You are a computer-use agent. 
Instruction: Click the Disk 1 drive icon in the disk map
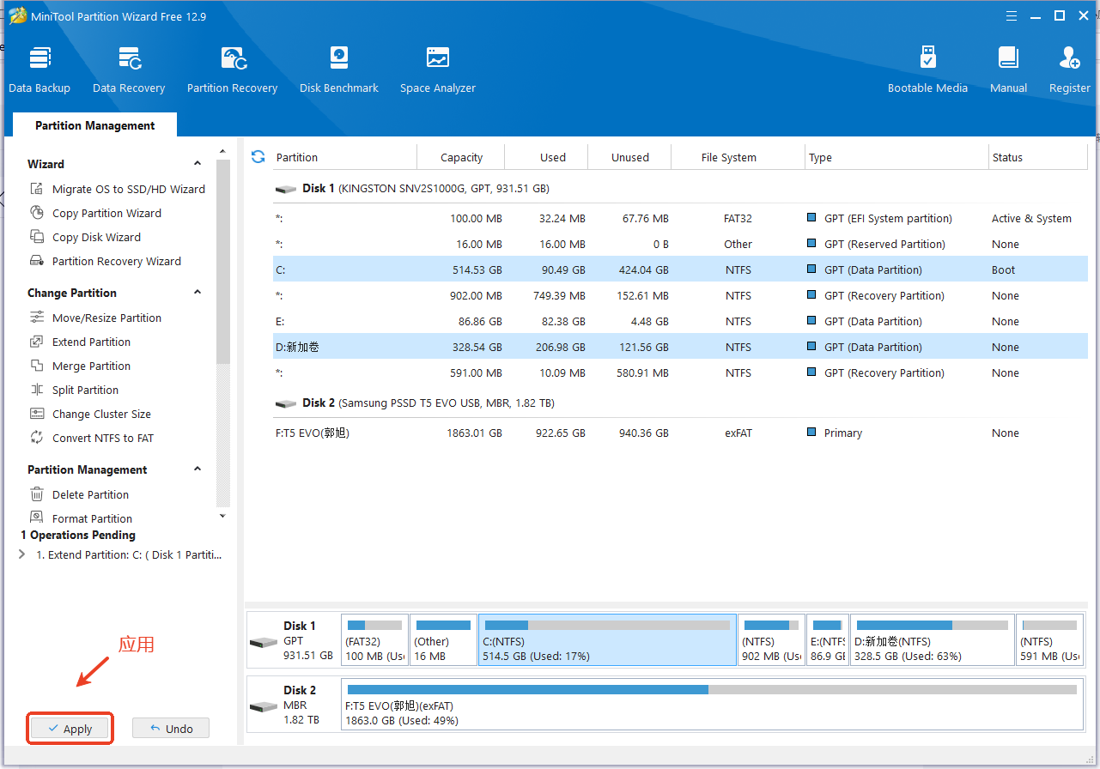click(x=263, y=642)
